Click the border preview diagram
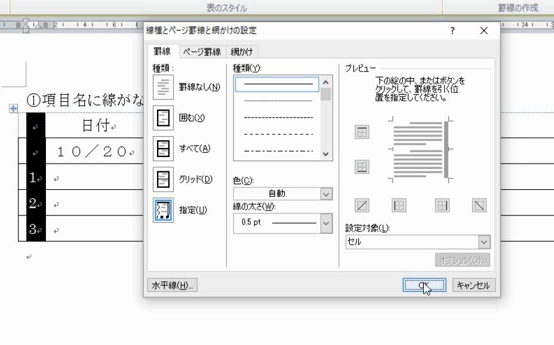This screenshot has height=345, width=554. point(420,150)
